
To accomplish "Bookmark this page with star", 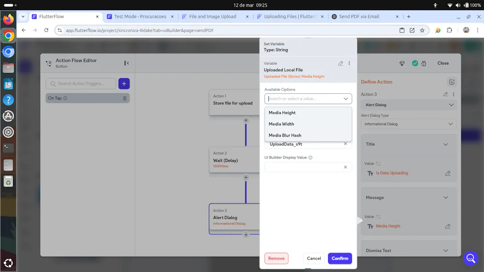I will 422,30.
